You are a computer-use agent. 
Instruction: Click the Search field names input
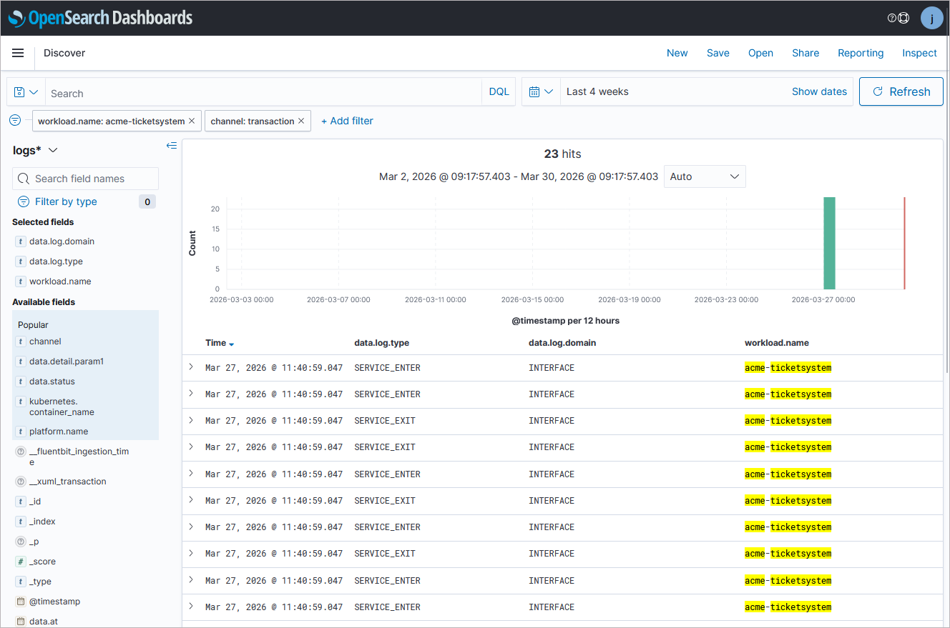point(86,179)
